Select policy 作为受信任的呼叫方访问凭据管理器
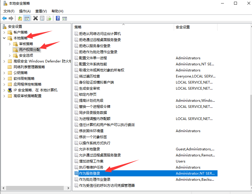252x194 pixels. tap(107, 186)
